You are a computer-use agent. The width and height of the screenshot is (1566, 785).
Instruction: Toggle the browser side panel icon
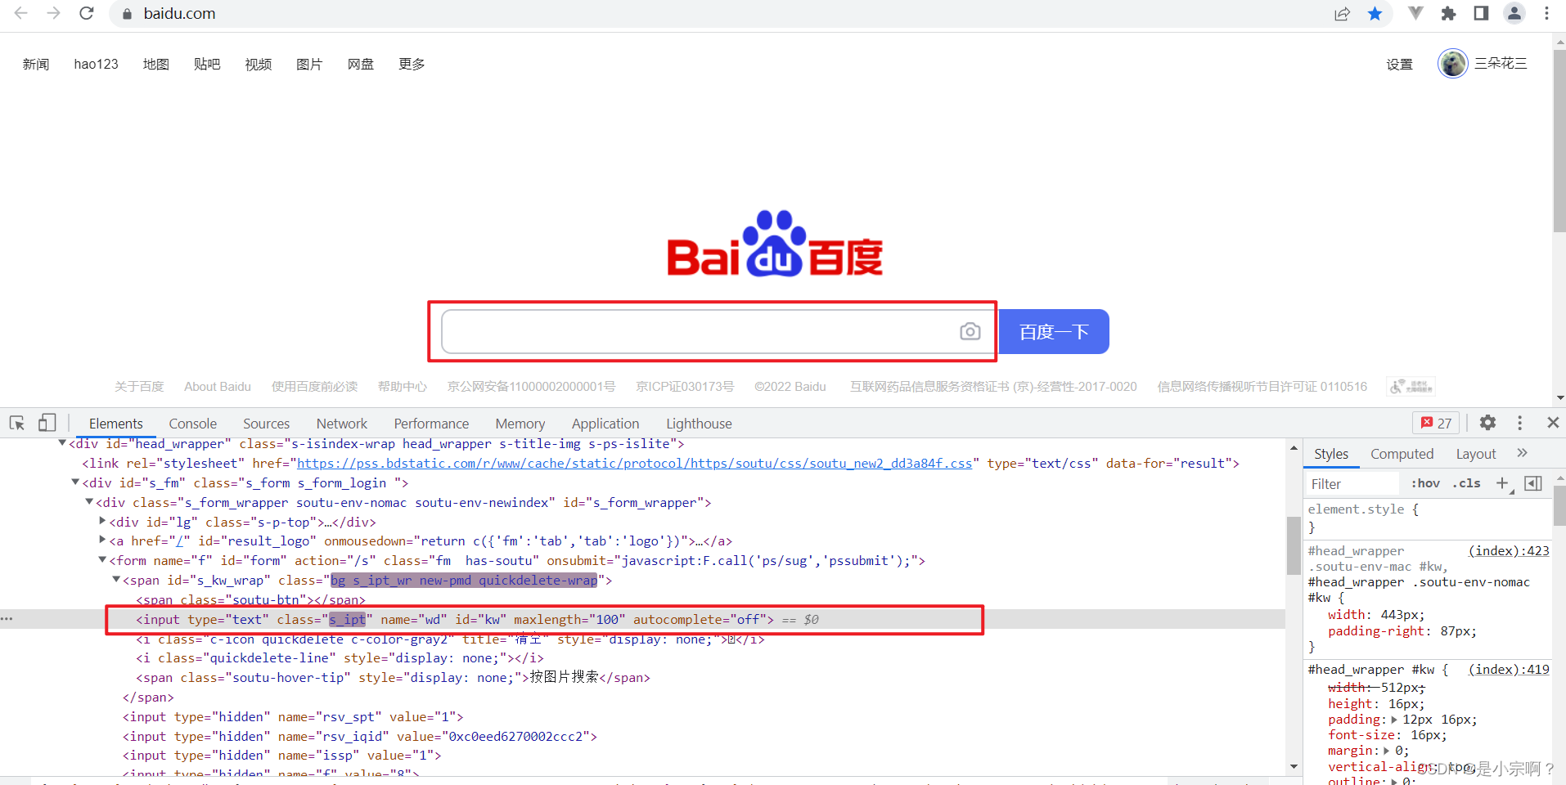tap(1481, 13)
